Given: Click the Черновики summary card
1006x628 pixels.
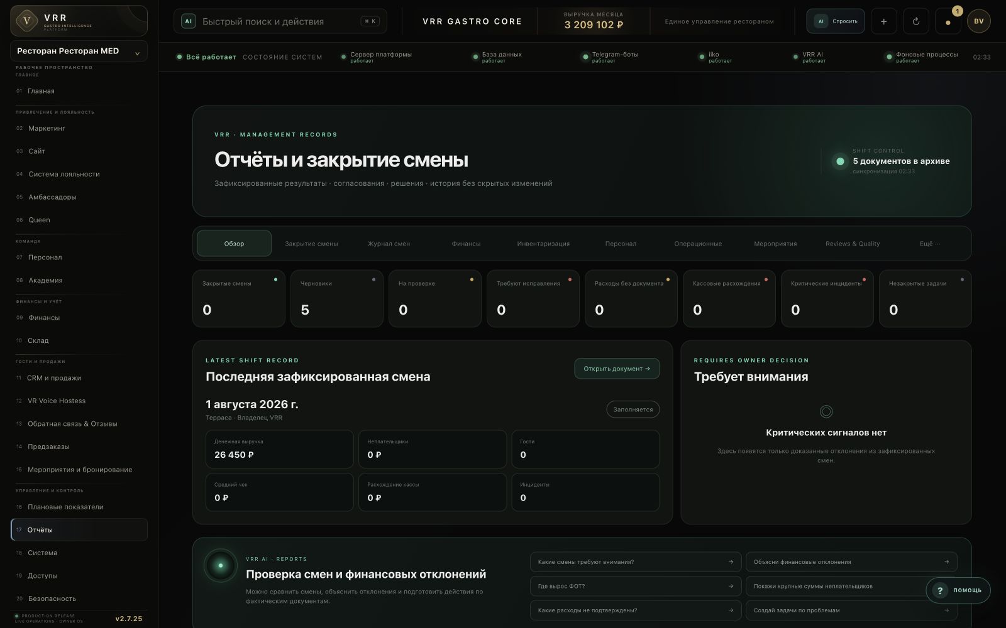Looking at the screenshot, I should (336, 298).
